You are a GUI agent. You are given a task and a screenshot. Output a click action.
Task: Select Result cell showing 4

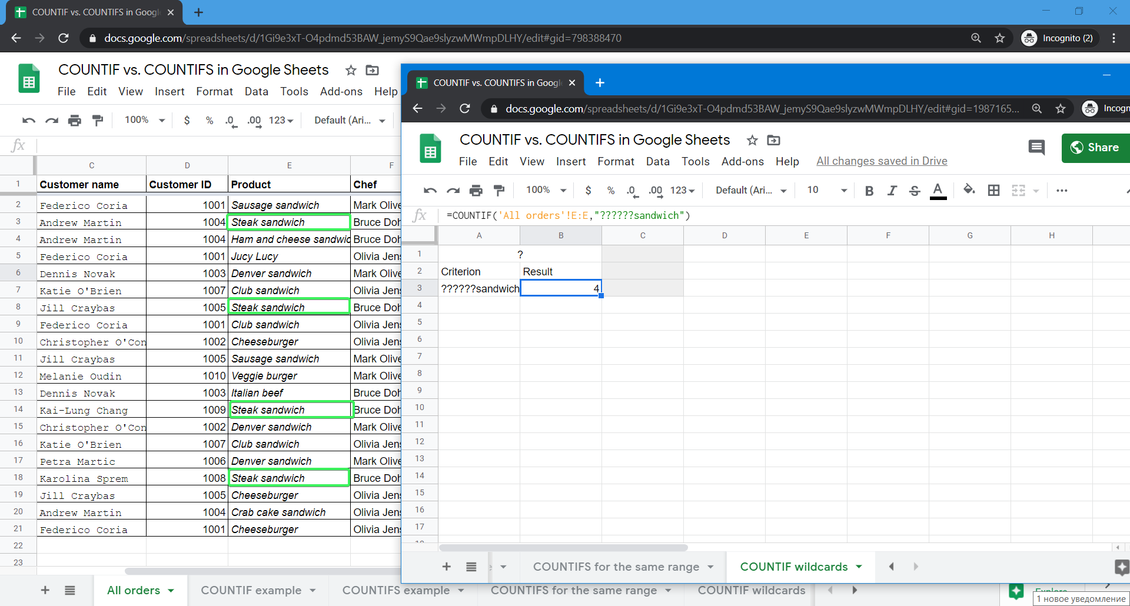[x=561, y=288]
